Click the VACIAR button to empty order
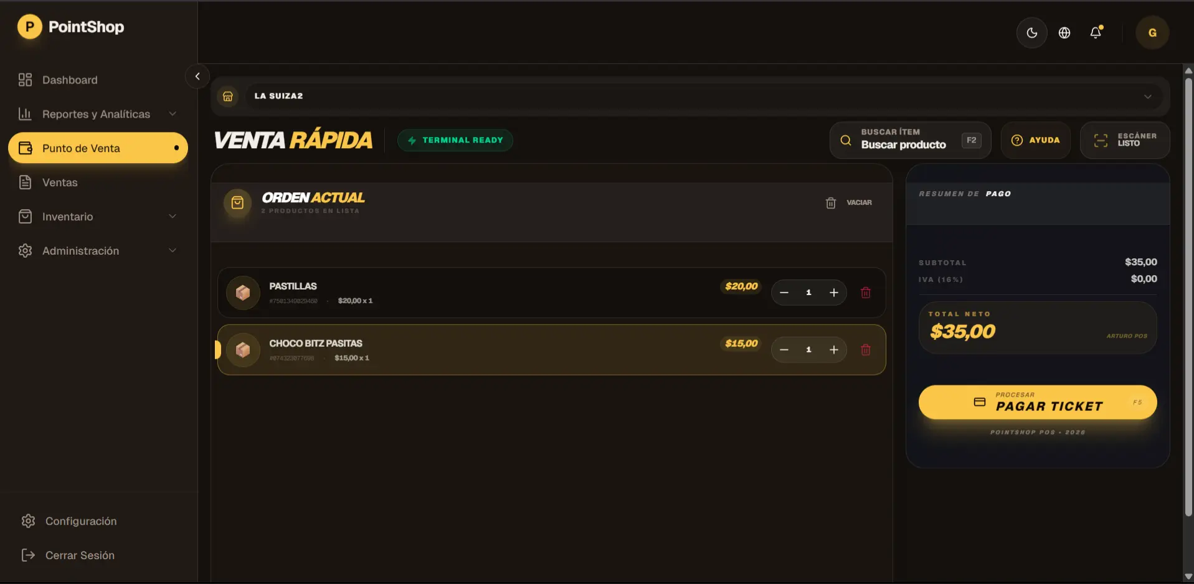Screen dimensions: 1194x584 point(849,203)
